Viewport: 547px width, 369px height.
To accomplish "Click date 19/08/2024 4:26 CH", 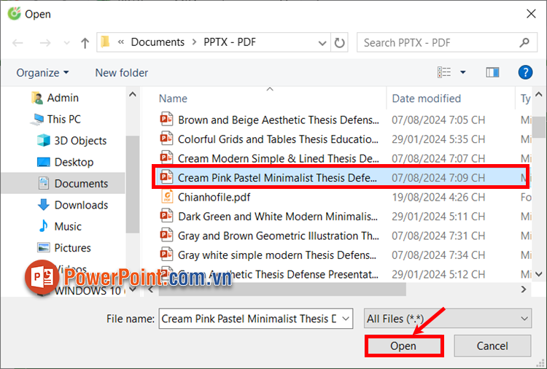I will point(438,197).
